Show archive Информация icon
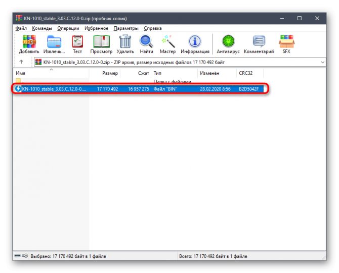The height and width of the screenshot is (273, 339). [x=195, y=44]
